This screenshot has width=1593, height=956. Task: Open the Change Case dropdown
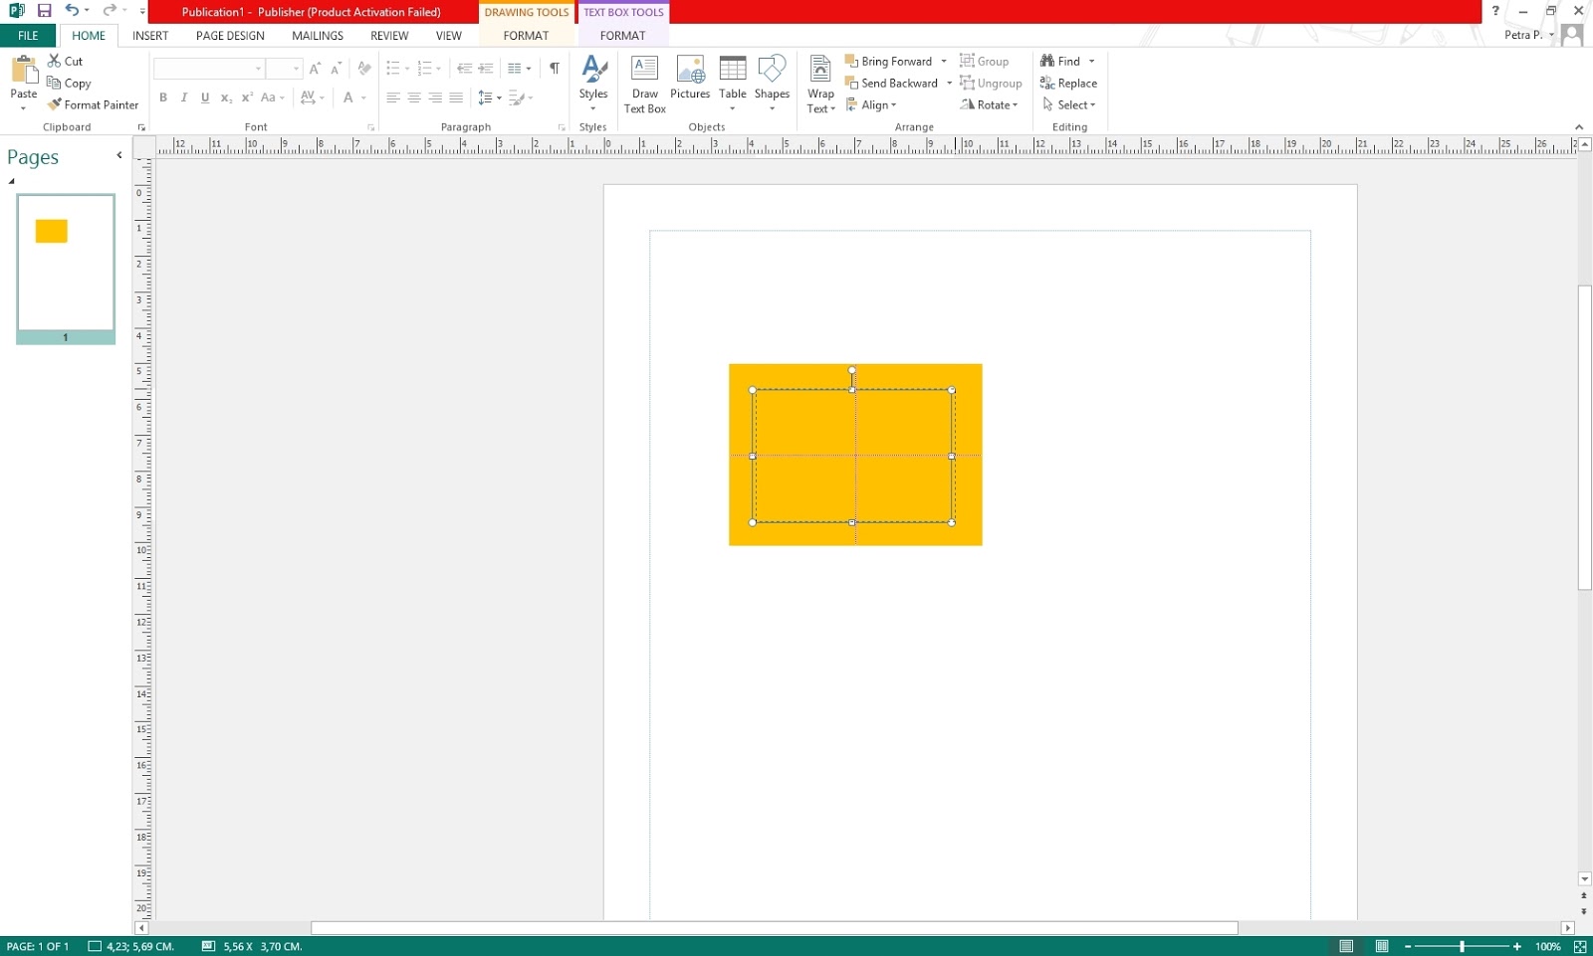pos(272,97)
